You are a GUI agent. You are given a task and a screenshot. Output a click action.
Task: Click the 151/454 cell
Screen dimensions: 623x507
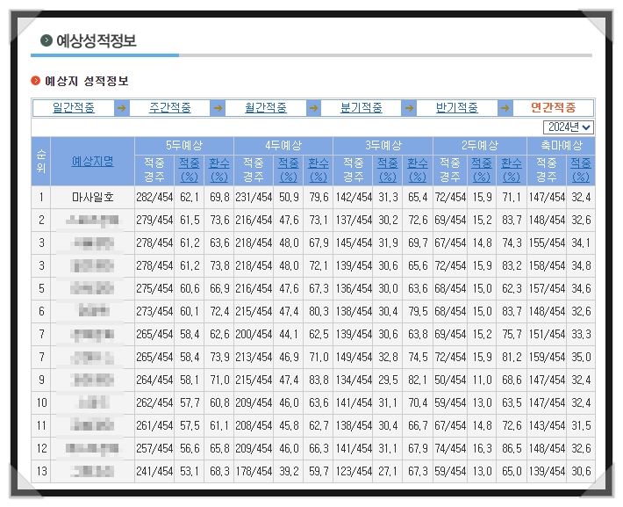click(x=547, y=334)
